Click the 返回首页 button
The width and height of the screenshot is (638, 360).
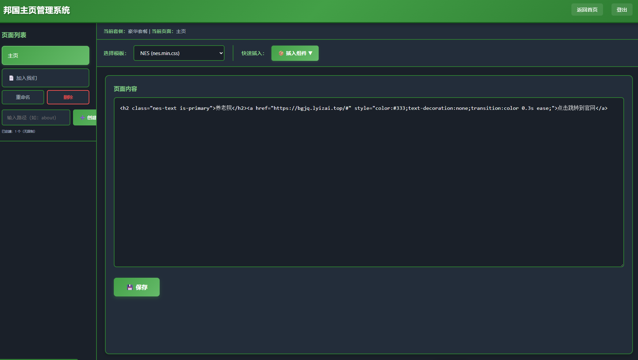[587, 10]
